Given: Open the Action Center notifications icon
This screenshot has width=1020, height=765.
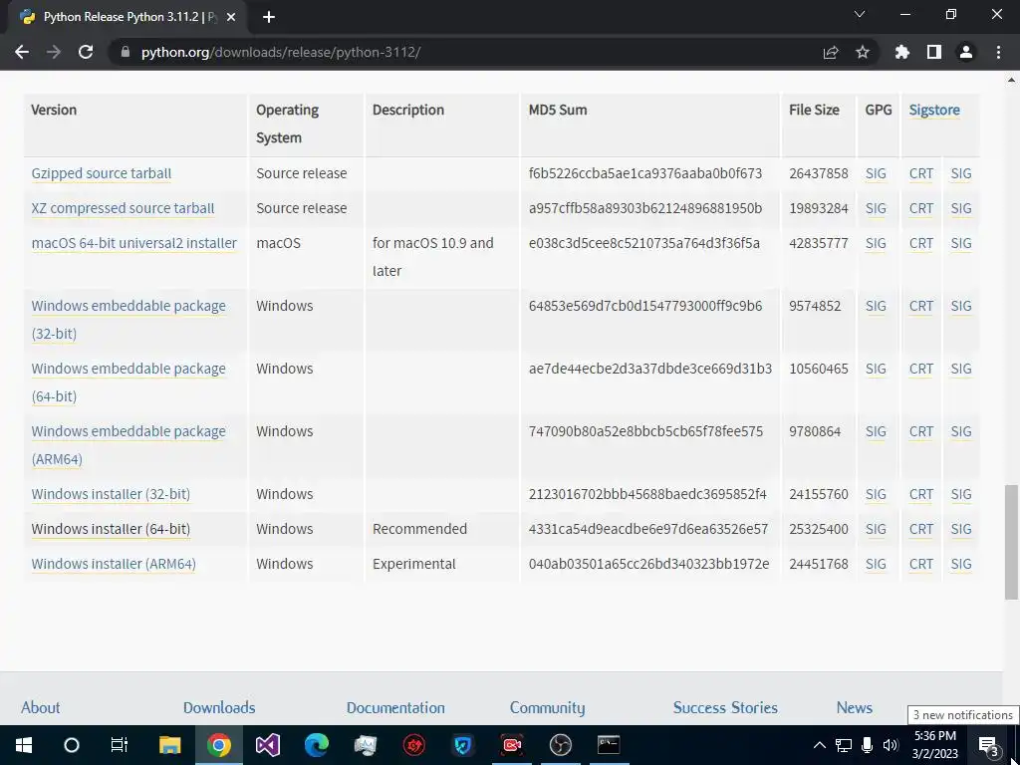Looking at the screenshot, I should [x=989, y=745].
